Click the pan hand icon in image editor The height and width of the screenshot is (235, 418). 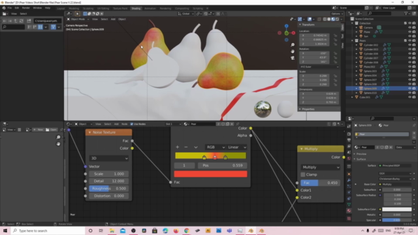point(58,144)
